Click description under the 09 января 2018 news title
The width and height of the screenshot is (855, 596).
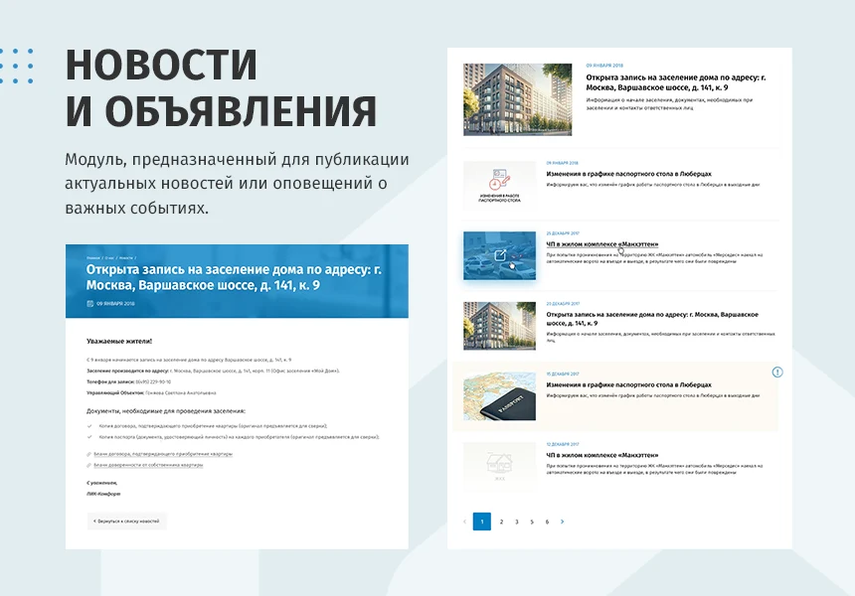[669, 104]
